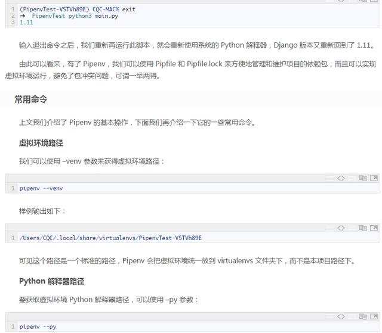Viewport: 382px width, 333px height.
Task: Click the 'pipenv --py' code line
Action: (x=38, y=326)
